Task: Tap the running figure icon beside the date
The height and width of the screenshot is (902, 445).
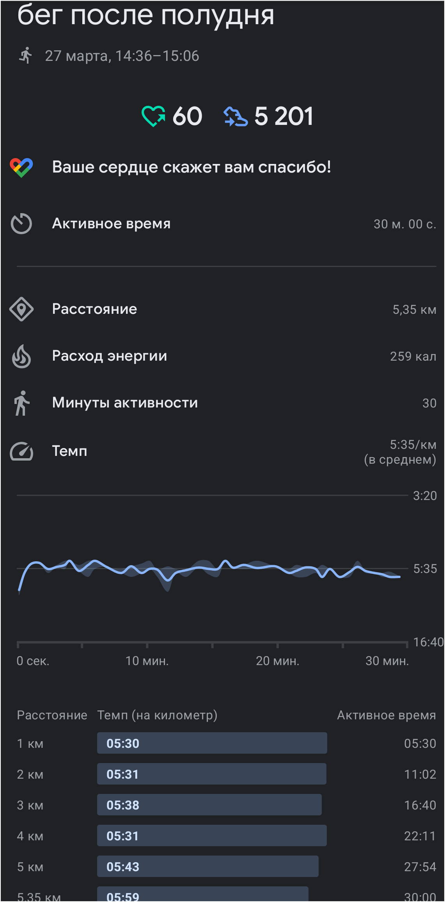Action: (x=26, y=55)
